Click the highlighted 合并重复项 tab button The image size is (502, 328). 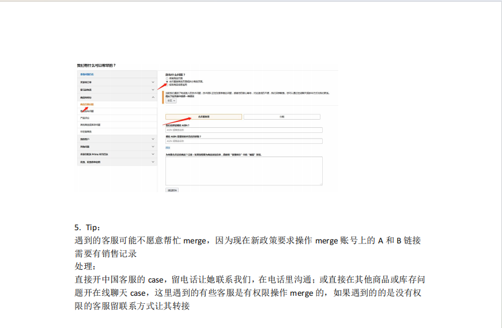pyautogui.click(x=203, y=117)
